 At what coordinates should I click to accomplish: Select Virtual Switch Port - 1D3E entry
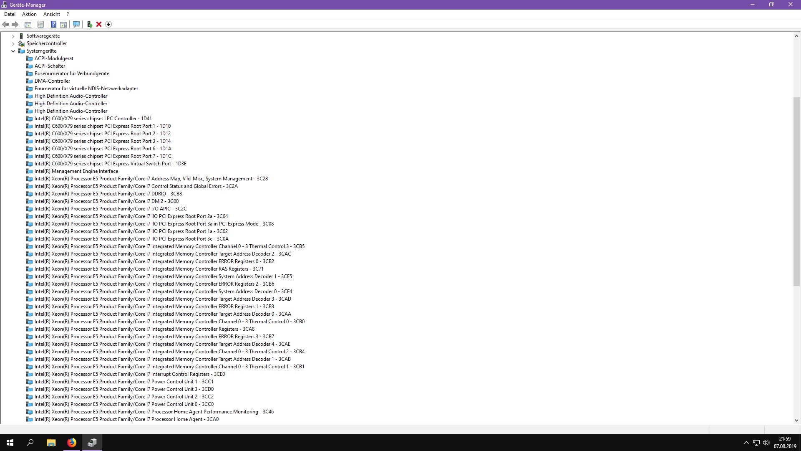tap(111, 164)
